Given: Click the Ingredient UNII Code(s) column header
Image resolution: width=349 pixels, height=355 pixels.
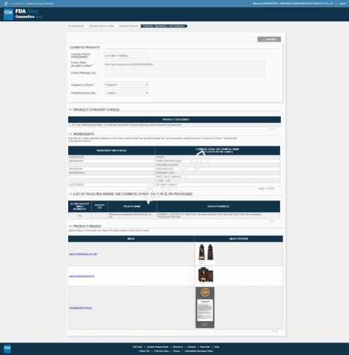Looking at the screenshot, I should [111, 151].
